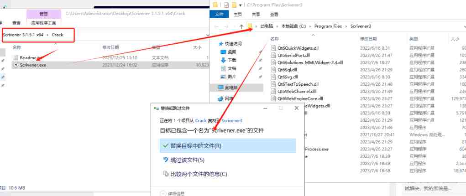Click the Qt6WebChannel.dll file icon
This screenshot has height=196, width=466.
(274, 91)
